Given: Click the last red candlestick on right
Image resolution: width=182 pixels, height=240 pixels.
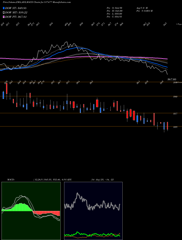Looking at the screenshot, I should click(x=167, y=126).
